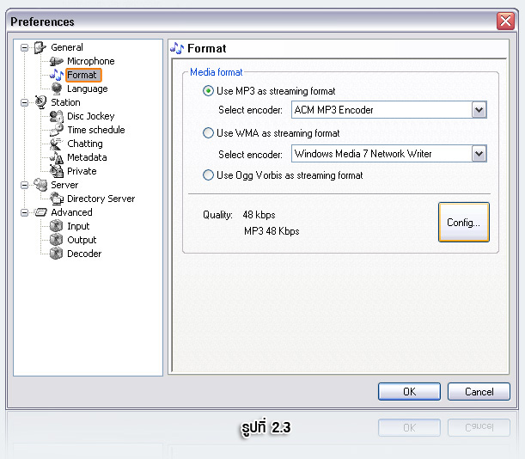Collapse the General tree node
This screenshot has width=525, height=459.
25,47
